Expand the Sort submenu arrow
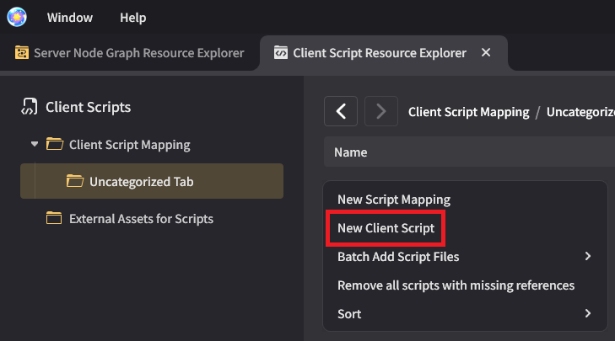Image resolution: width=615 pixels, height=341 pixels. 587,313
